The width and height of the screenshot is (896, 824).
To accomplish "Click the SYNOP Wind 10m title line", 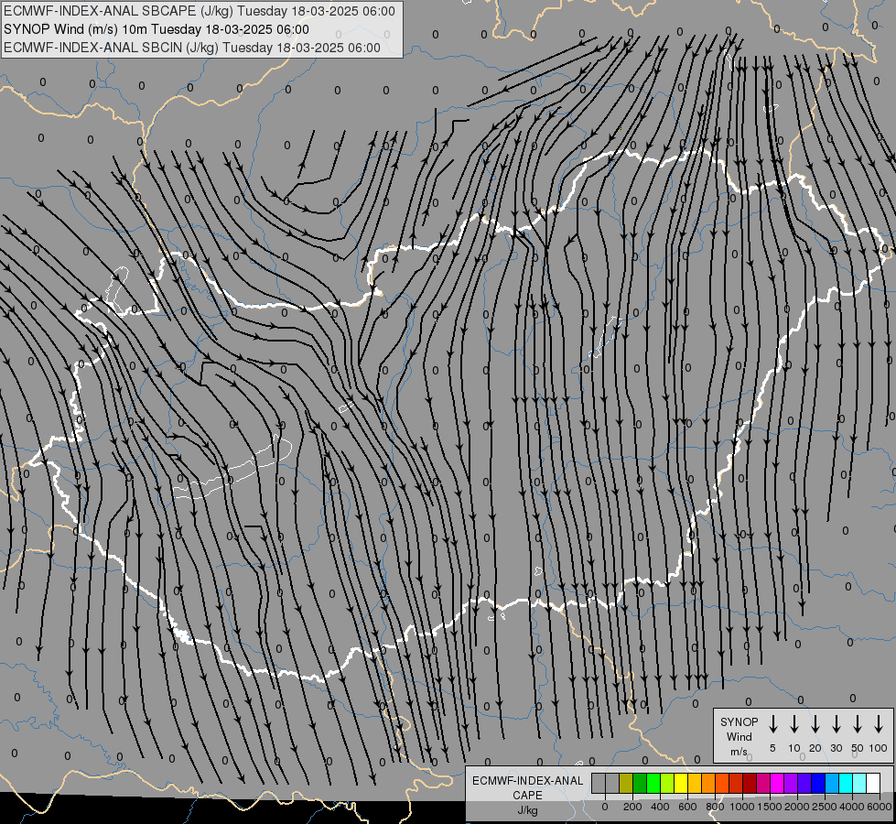I will (157, 29).
